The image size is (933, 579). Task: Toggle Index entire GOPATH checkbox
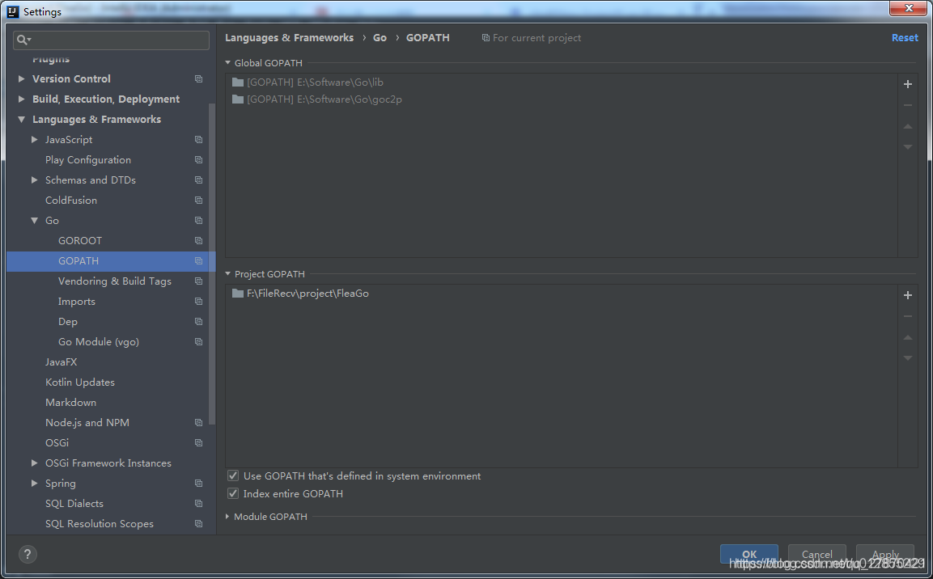click(233, 493)
